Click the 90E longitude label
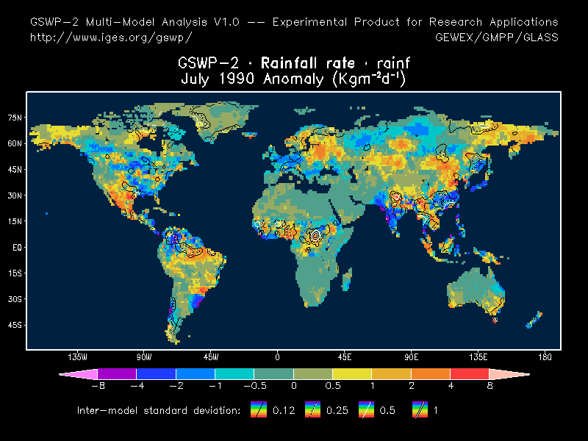Viewport: 588px width, 441px height. (412, 357)
